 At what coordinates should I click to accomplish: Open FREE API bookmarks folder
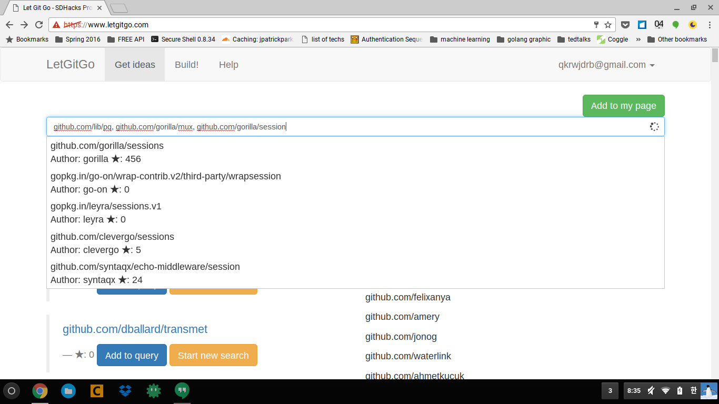(126, 39)
